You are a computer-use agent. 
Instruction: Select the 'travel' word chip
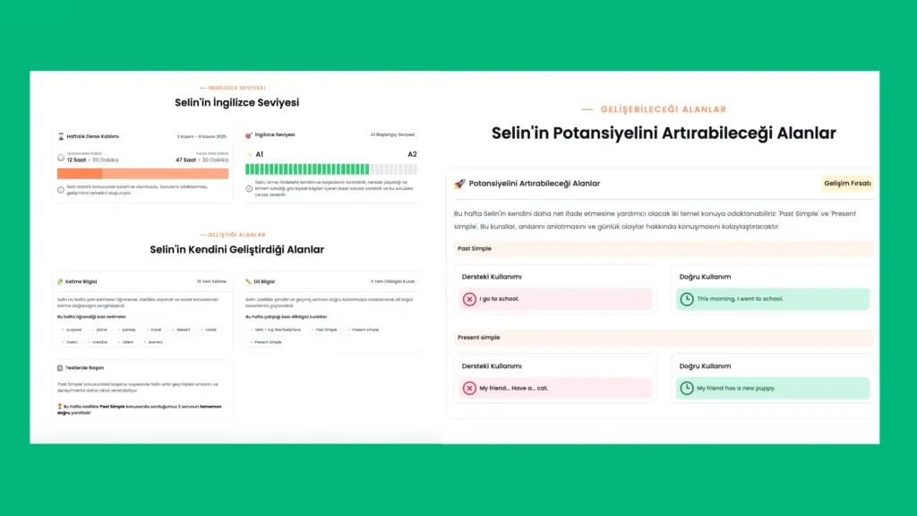(154, 330)
